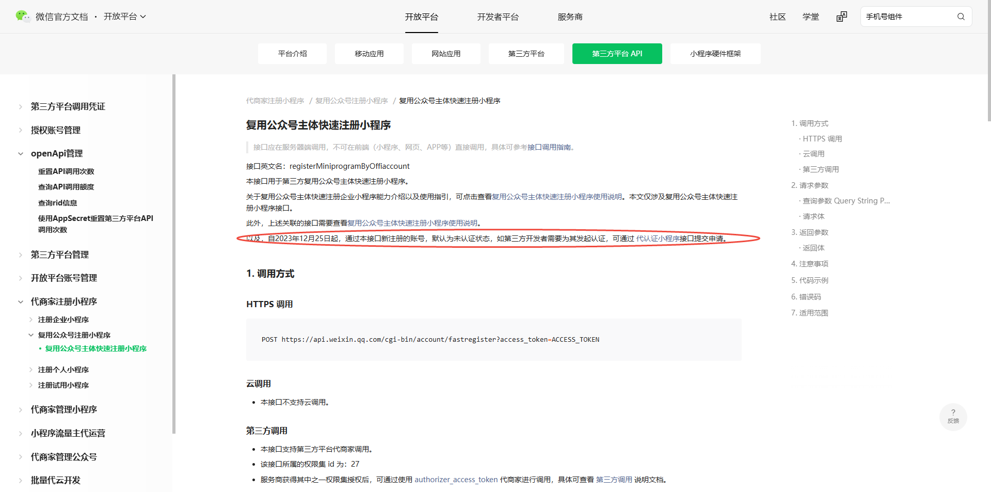Open 复用公众号主体快速注册小程序使用说明 link after 可点击查看
The image size is (991, 492).
pos(557,197)
